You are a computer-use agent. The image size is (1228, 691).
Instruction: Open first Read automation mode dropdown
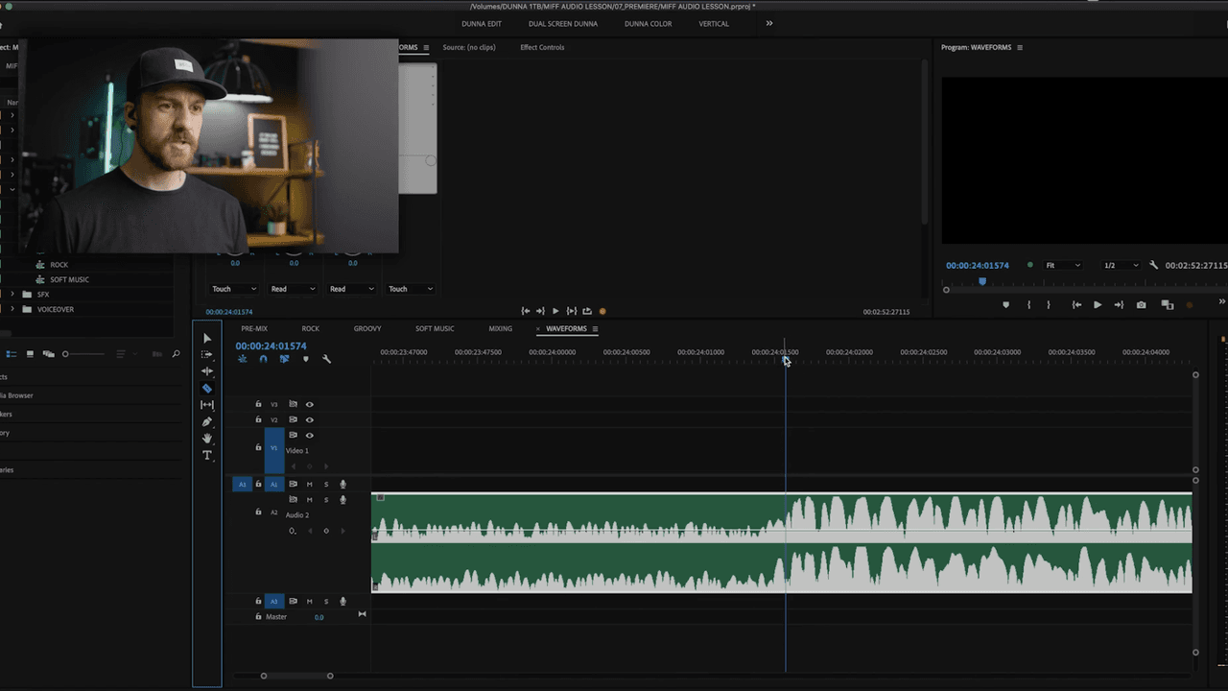[293, 289]
